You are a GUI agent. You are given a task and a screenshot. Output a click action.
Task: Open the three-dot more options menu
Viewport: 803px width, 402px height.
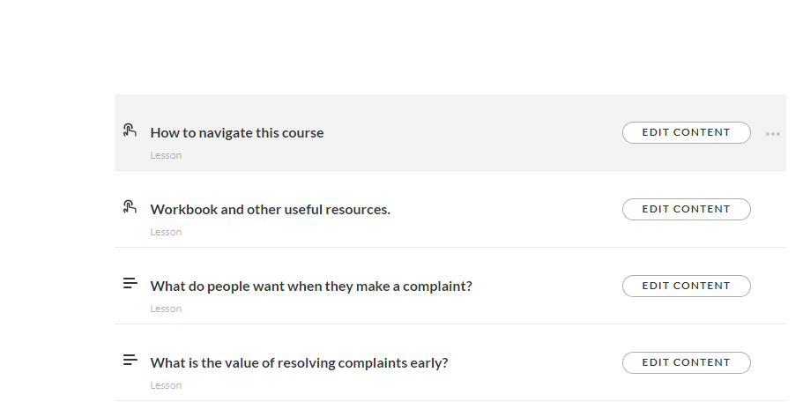pyautogui.click(x=773, y=134)
